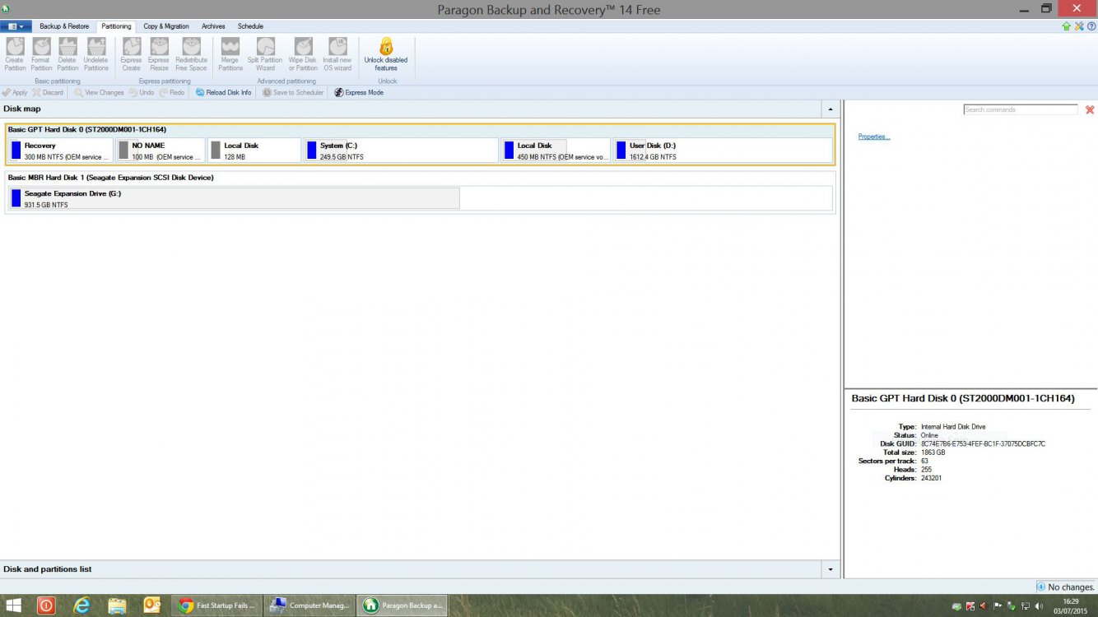The height and width of the screenshot is (617, 1098).
Task: Select the NO NAME 100 MB partition
Action: [x=161, y=151]
